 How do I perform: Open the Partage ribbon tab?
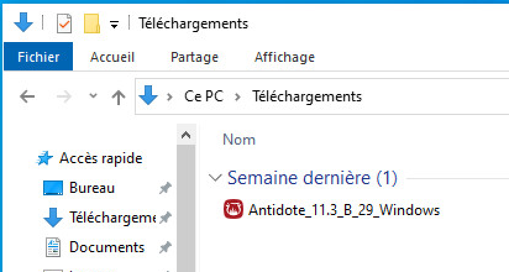(195, 57)
